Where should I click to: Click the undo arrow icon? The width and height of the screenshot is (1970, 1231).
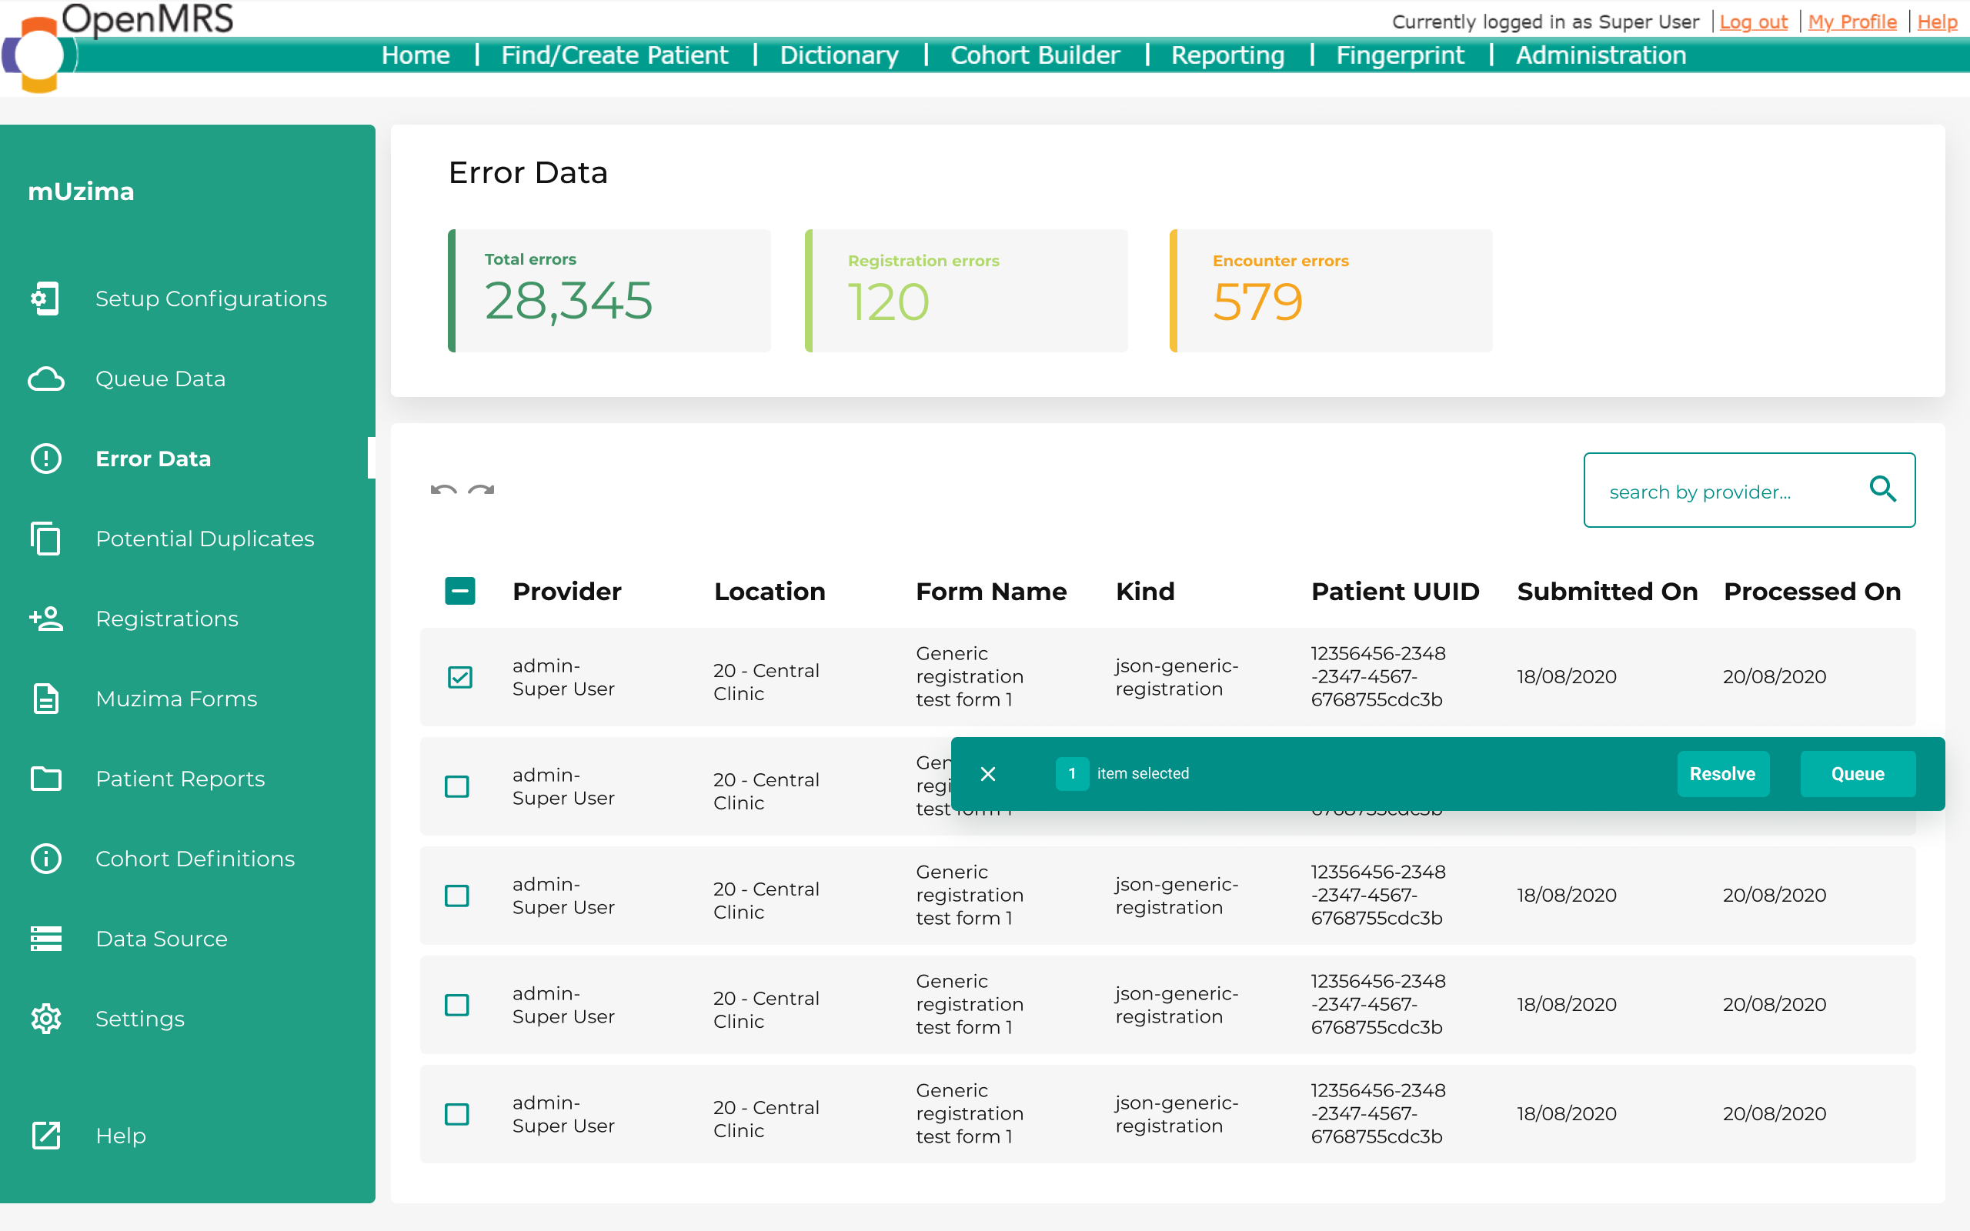coord(444,490)
